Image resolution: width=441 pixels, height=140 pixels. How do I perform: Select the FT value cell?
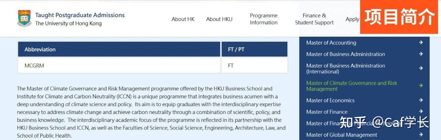point(231,65)
